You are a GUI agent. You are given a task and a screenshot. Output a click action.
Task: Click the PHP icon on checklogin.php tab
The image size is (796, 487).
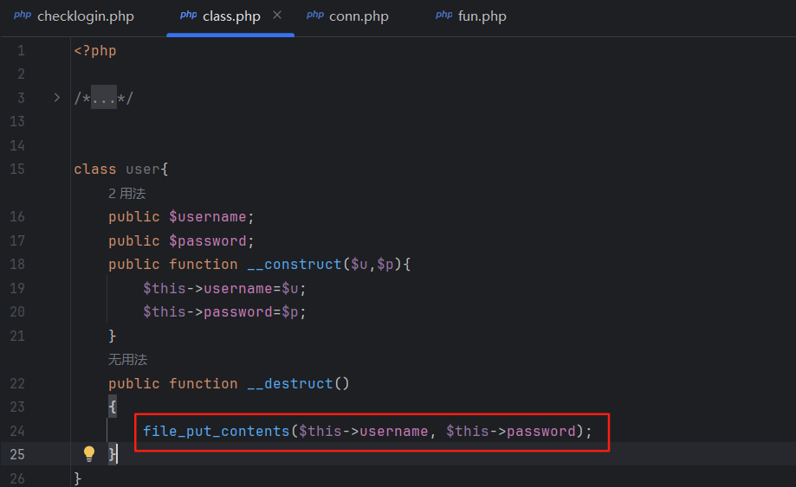(x=23, y=16)
